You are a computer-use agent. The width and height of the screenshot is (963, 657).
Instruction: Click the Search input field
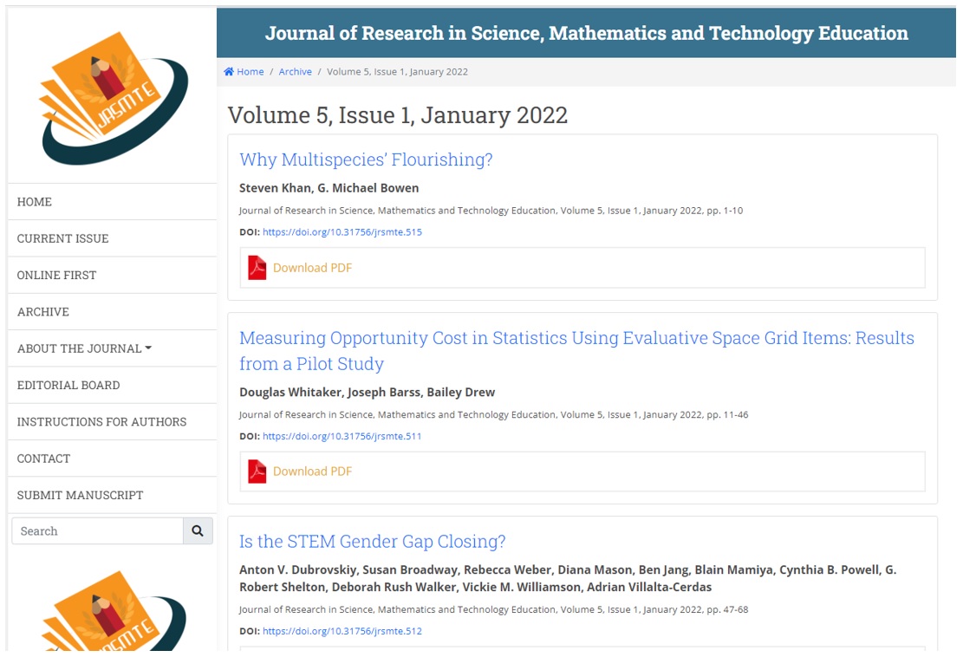98,530
